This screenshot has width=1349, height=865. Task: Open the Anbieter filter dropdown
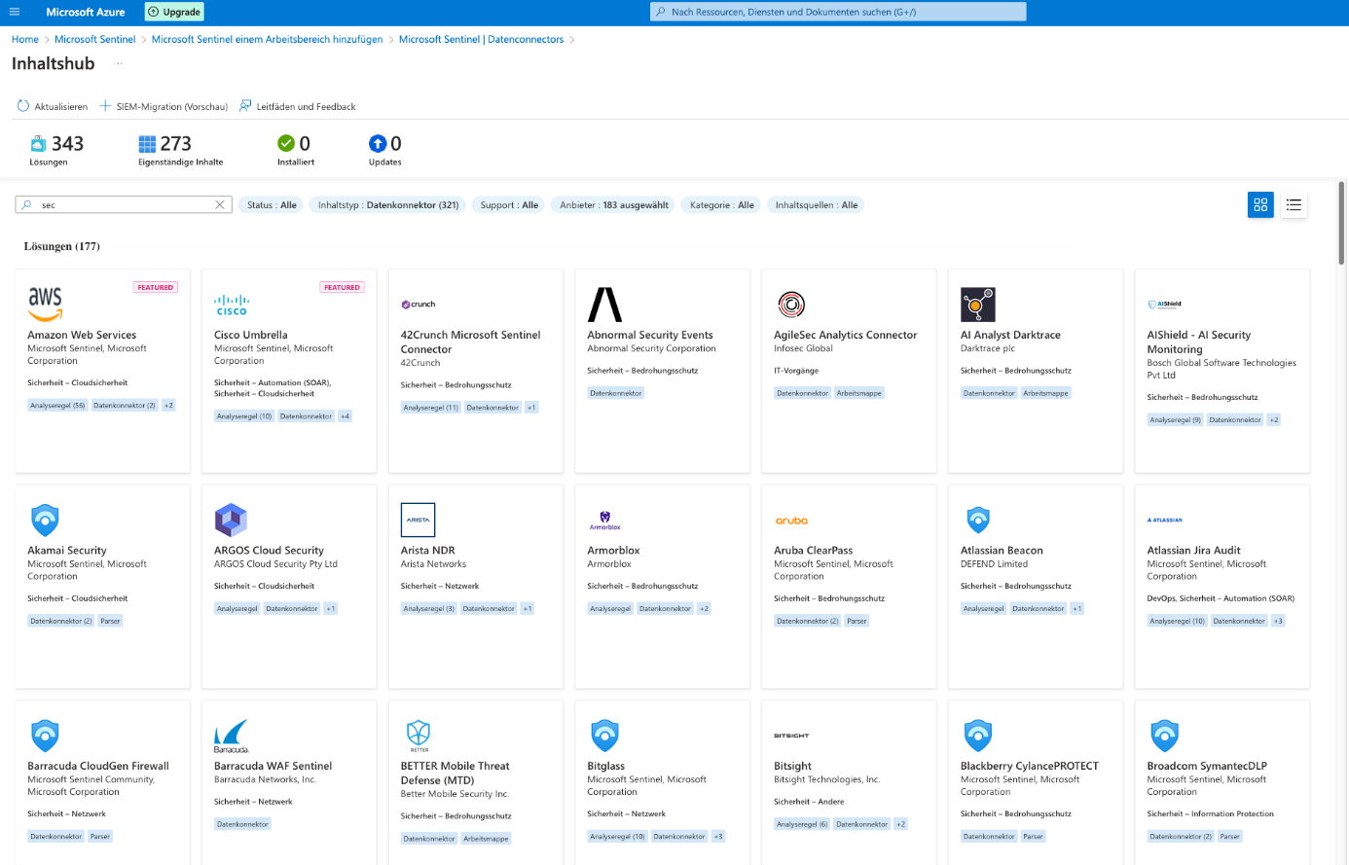click(613, 205)
